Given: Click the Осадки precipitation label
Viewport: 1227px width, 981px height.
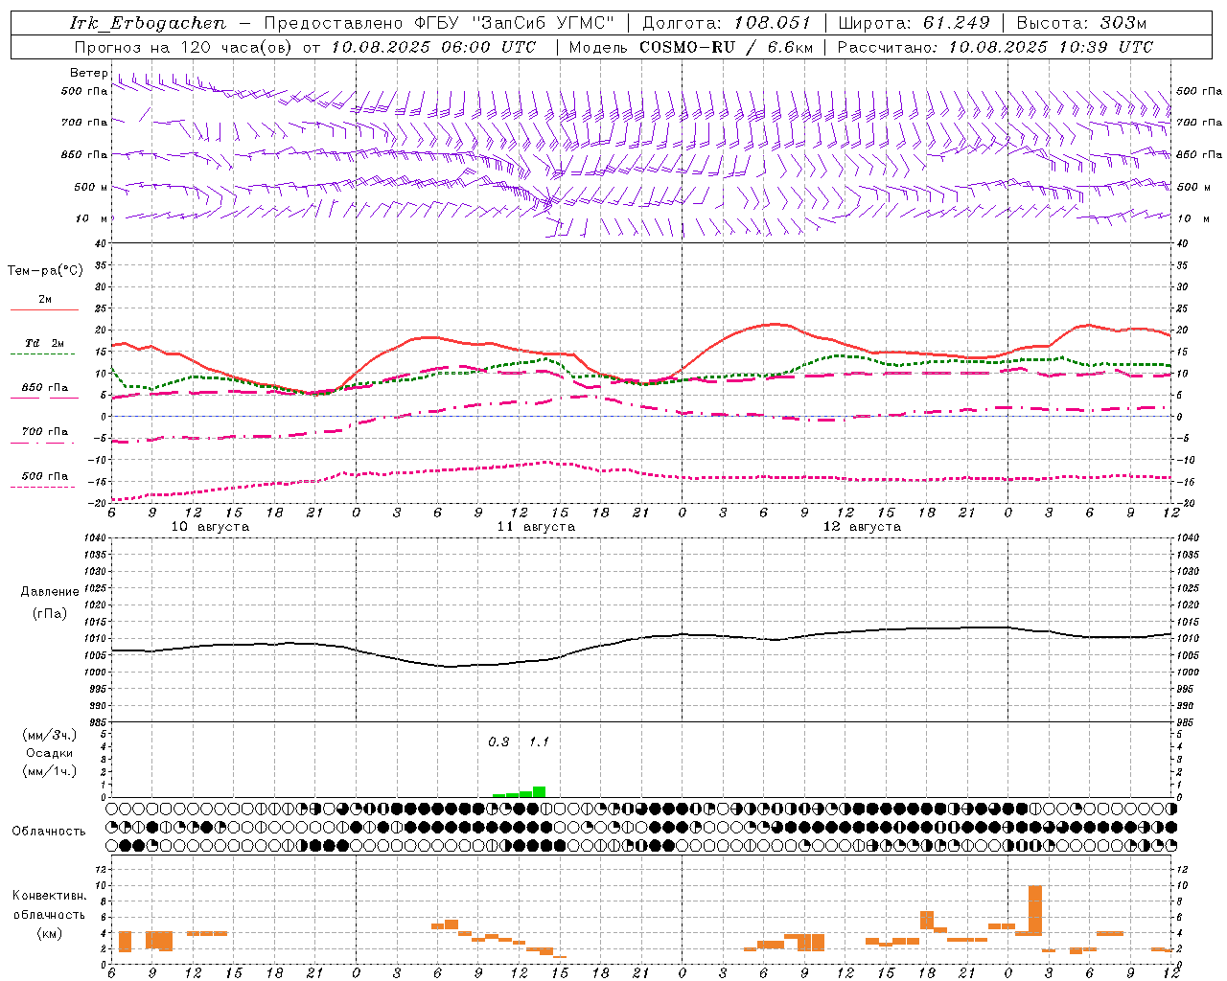Looking at the screenshot, I should pos(49,753).
